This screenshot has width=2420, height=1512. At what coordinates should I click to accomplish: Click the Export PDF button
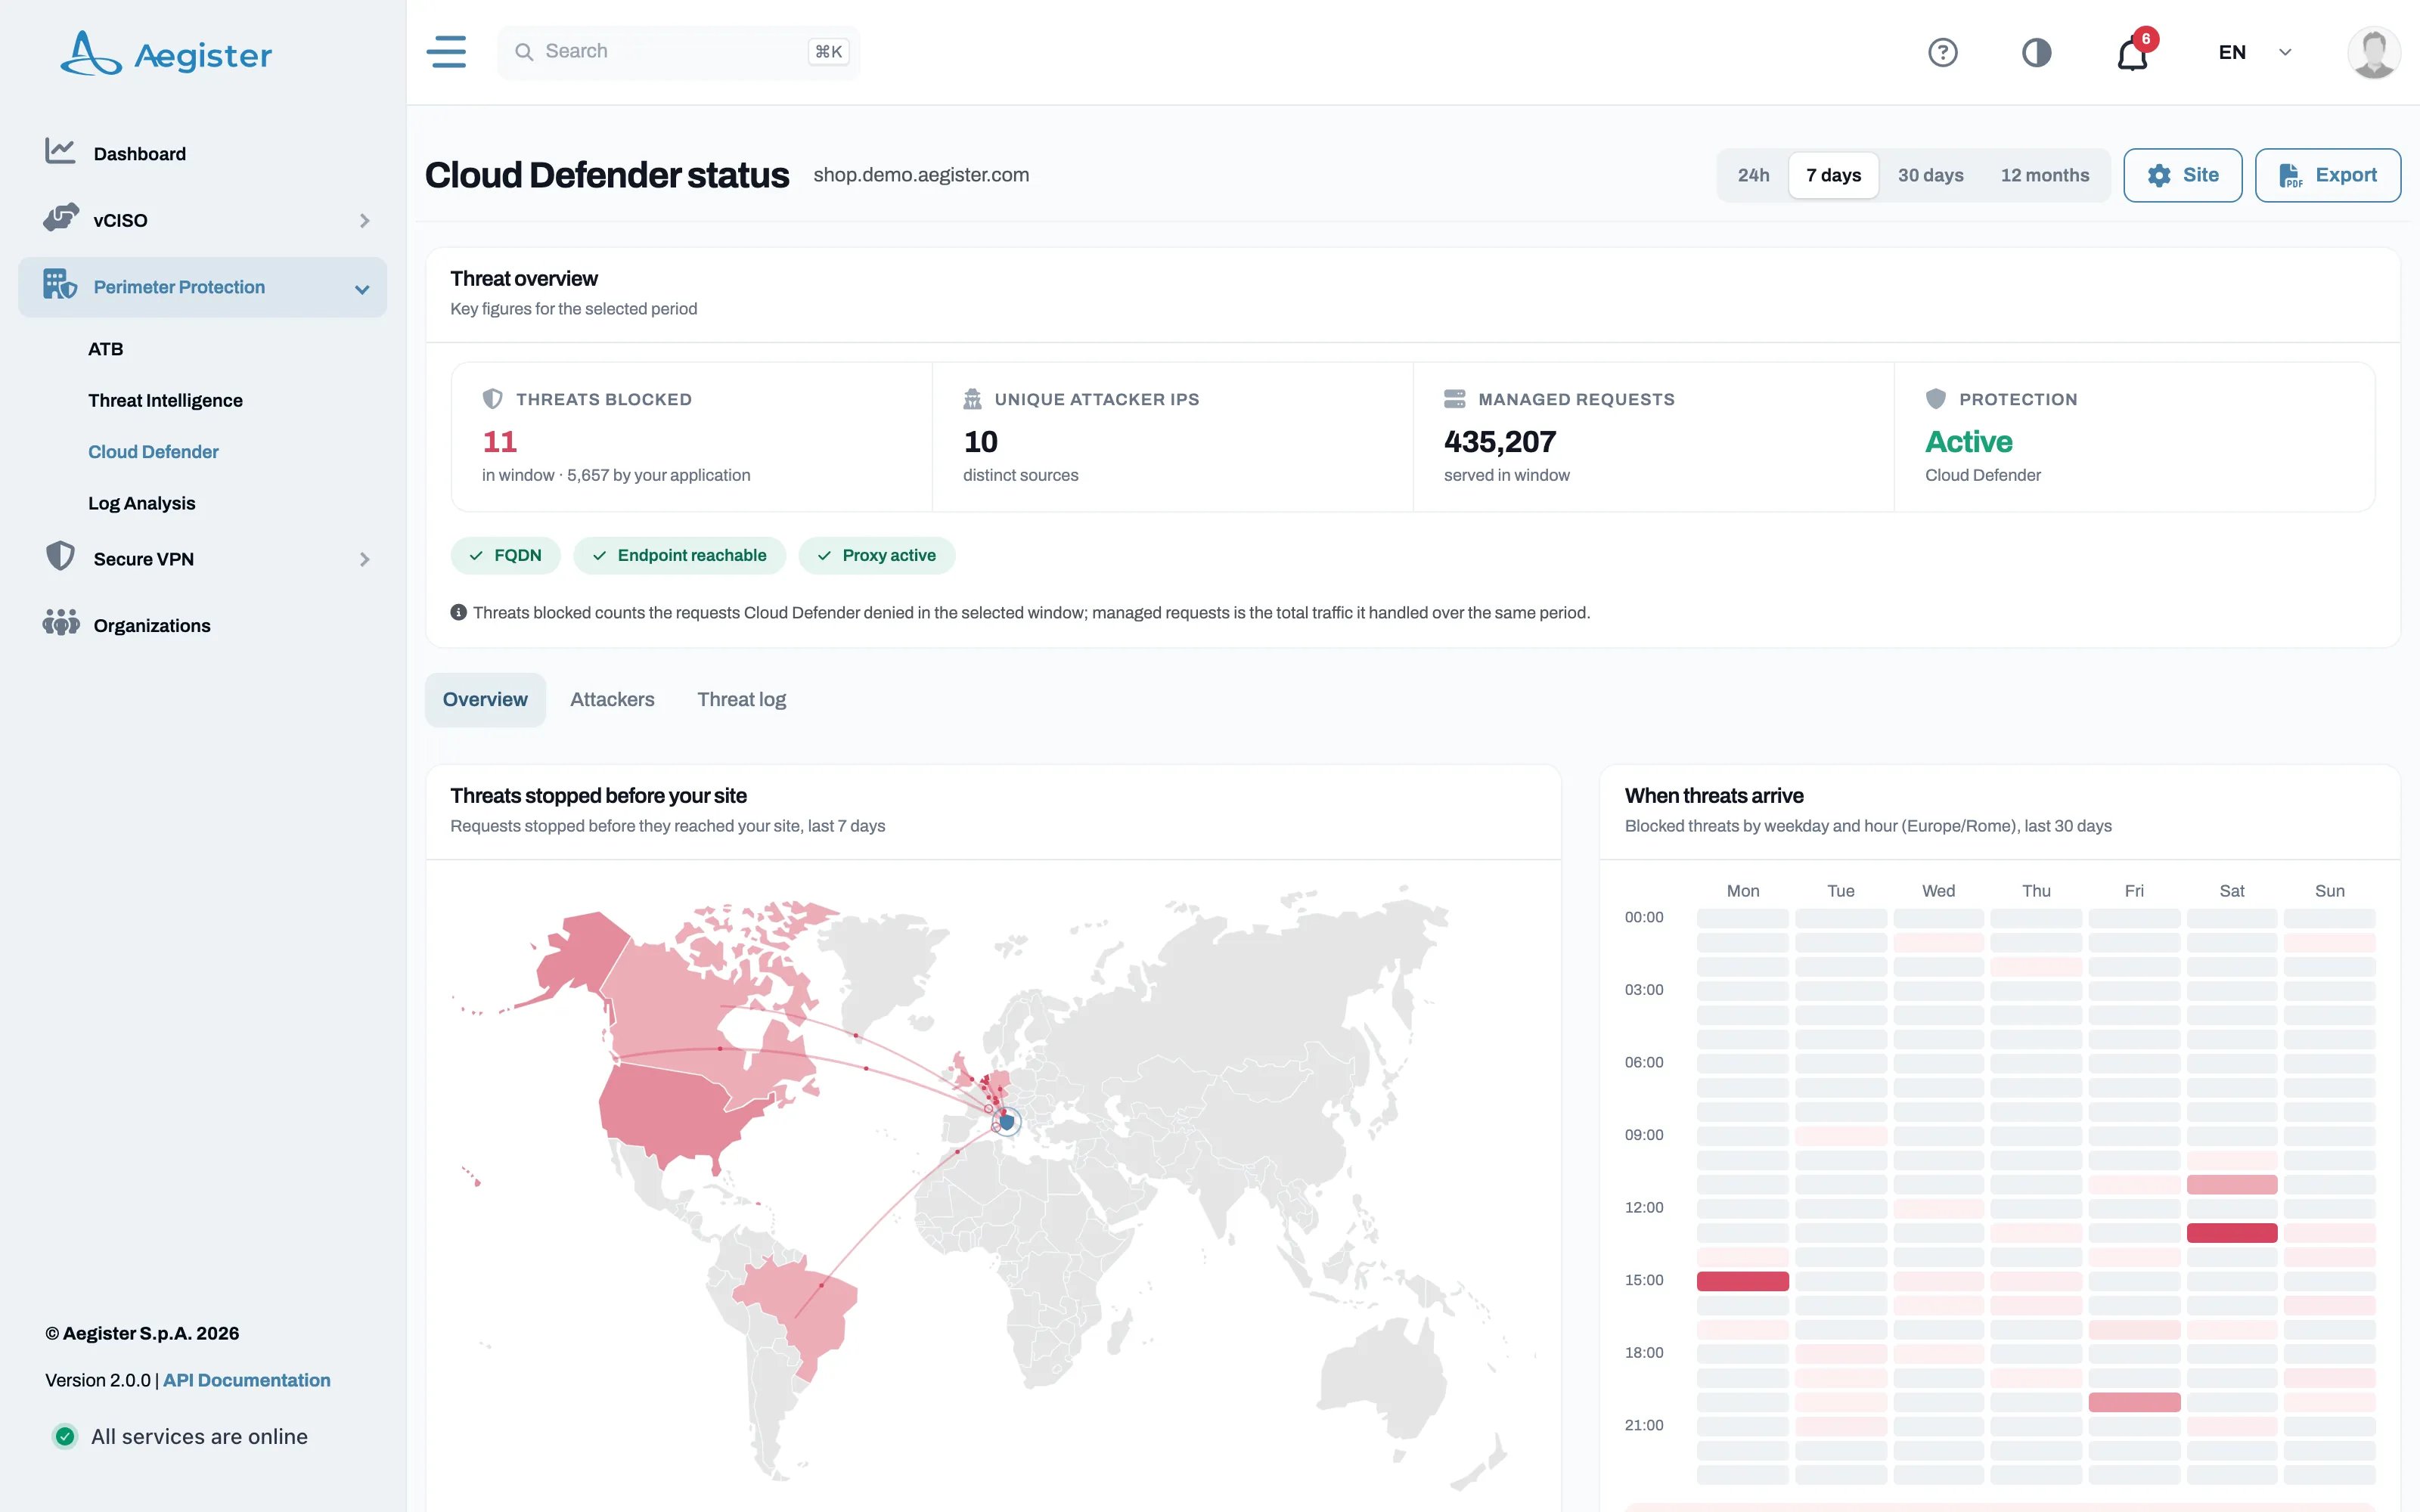[2327, 175]
